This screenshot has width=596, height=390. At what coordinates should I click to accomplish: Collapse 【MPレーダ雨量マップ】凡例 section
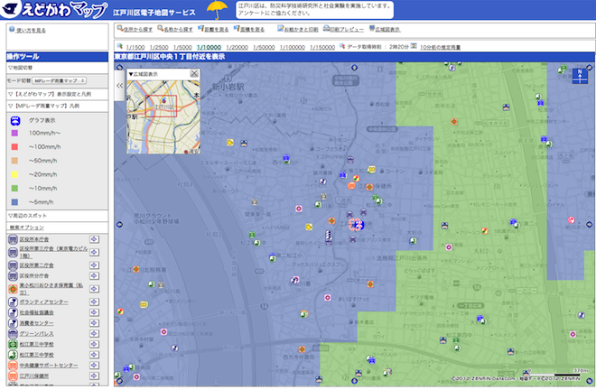coord(57,106)
